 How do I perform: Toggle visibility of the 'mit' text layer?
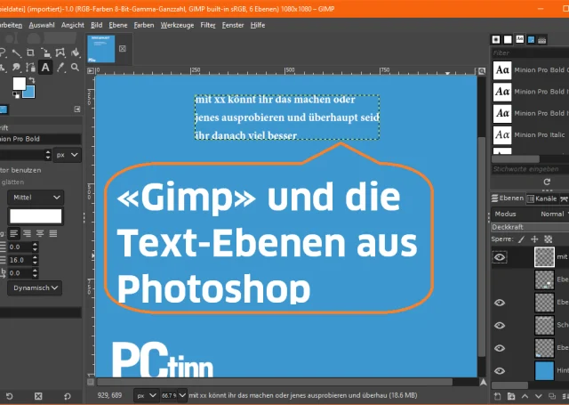click(500, 257)
